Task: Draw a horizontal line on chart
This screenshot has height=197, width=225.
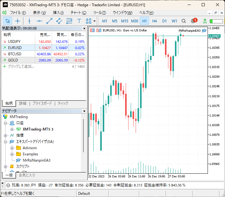Action: pos(39,21)
